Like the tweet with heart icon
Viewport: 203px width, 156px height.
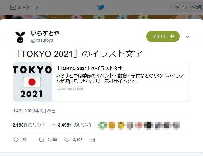[67, 140]
